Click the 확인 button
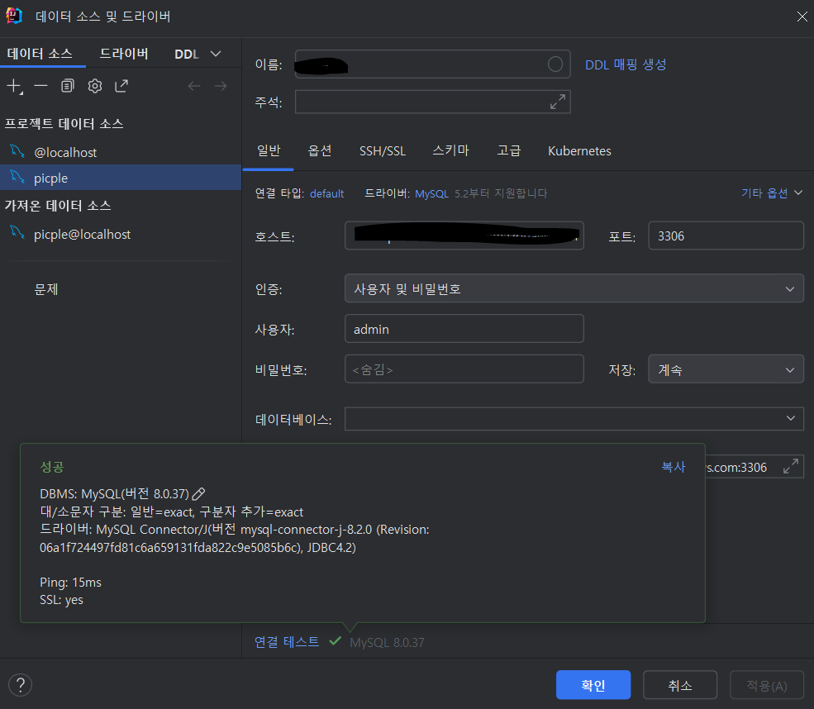 coord(593,685)
